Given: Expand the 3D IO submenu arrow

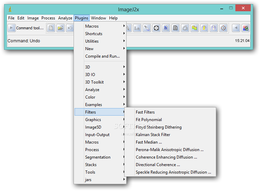Looking at the screenshot, I should tap(124, 74).
